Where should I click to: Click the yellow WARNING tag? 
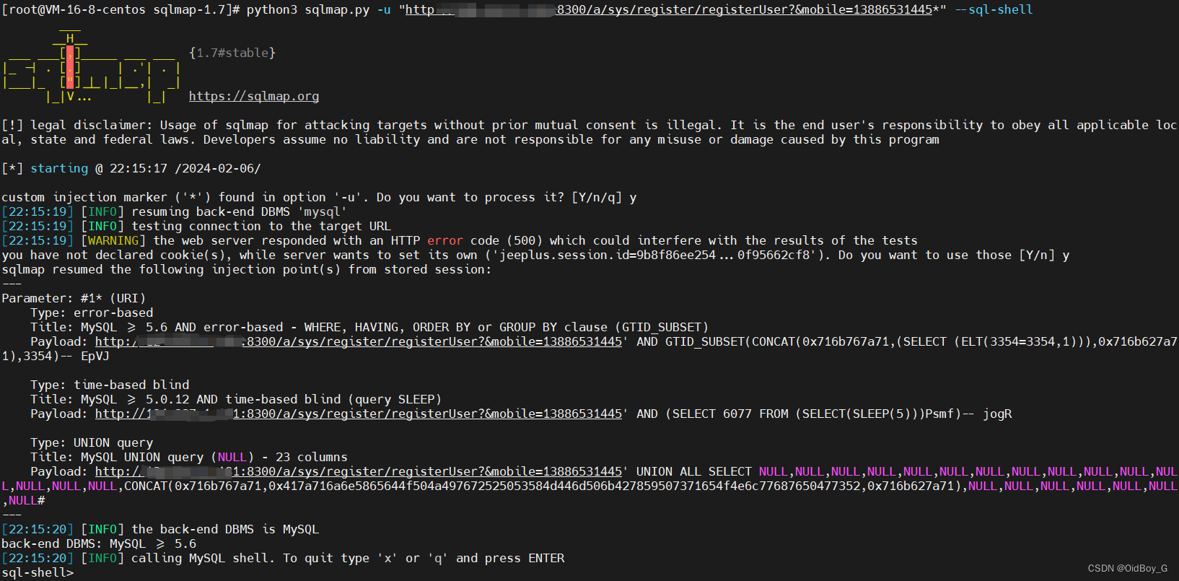(x=113, y=240)
